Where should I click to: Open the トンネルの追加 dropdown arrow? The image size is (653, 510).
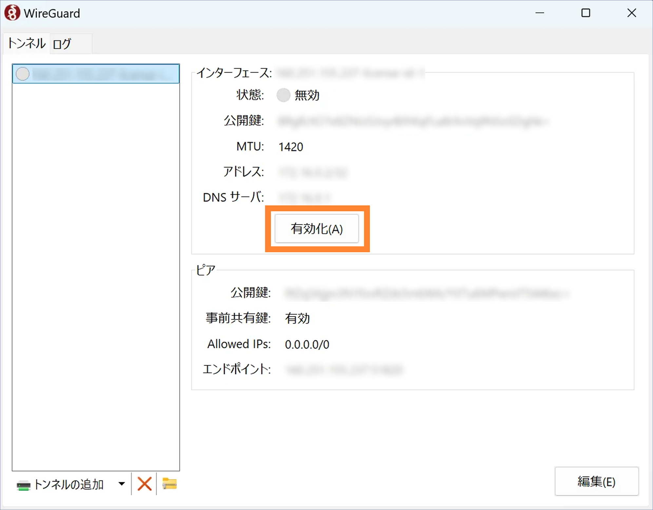[122, 484]
